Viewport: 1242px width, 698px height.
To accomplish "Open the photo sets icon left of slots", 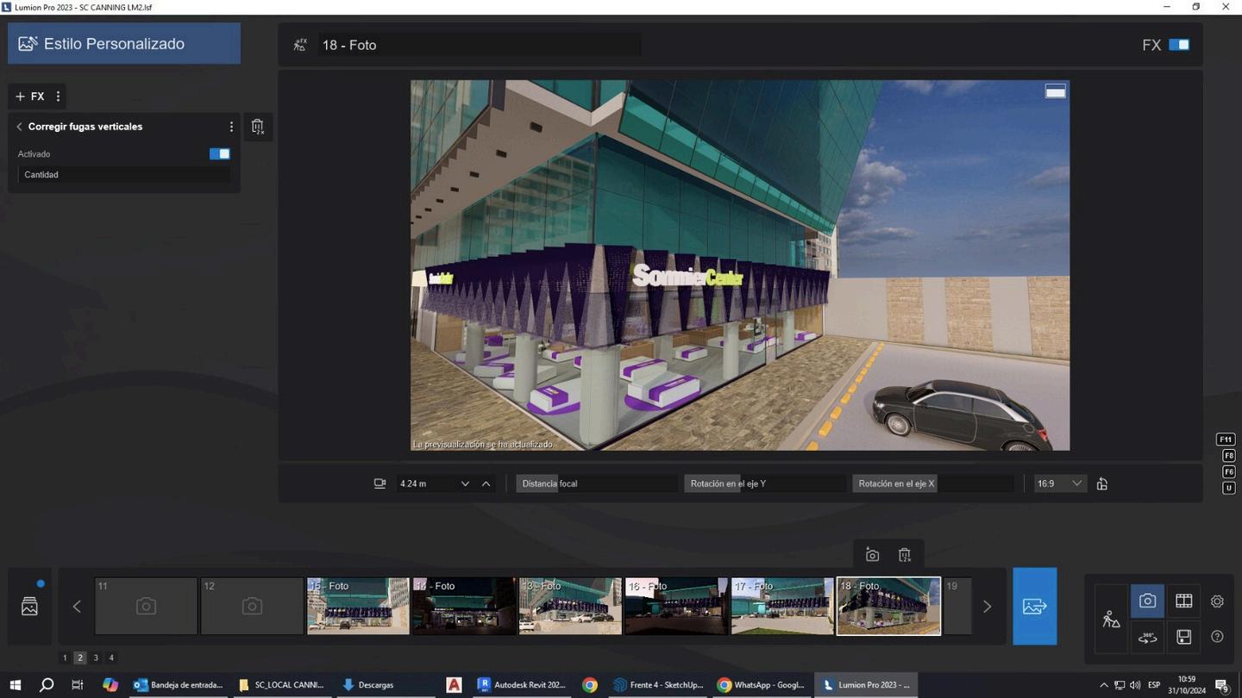I will [x=29, y=607].
